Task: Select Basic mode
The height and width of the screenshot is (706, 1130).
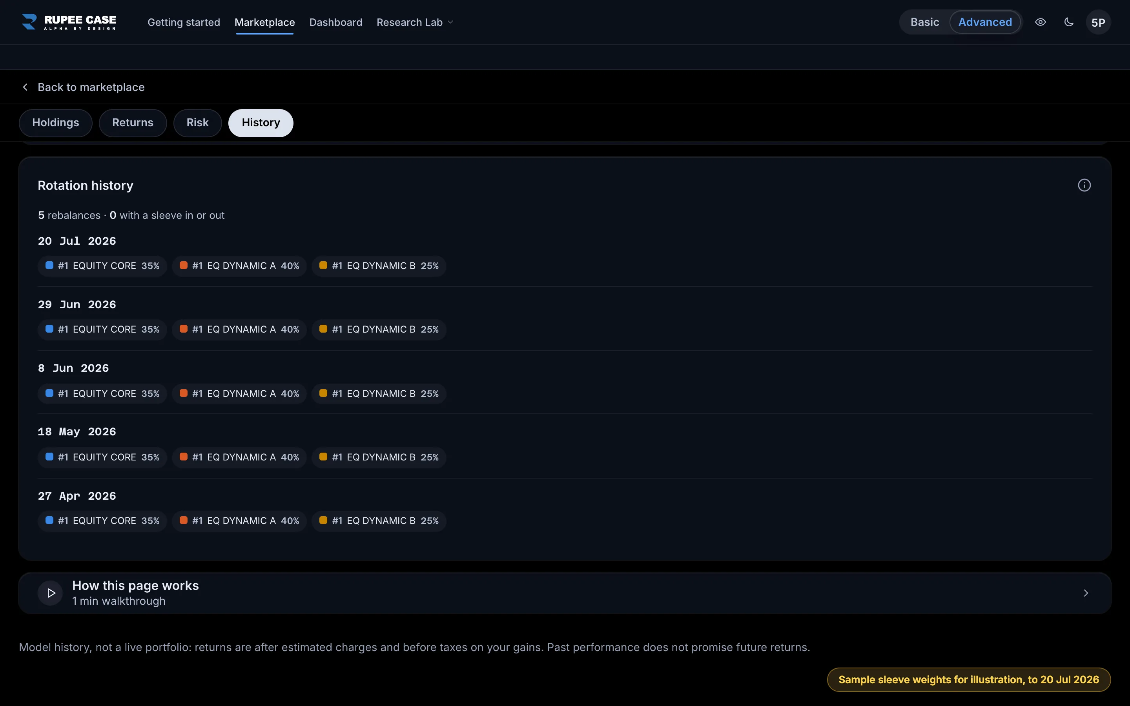Action: (924, 22)
